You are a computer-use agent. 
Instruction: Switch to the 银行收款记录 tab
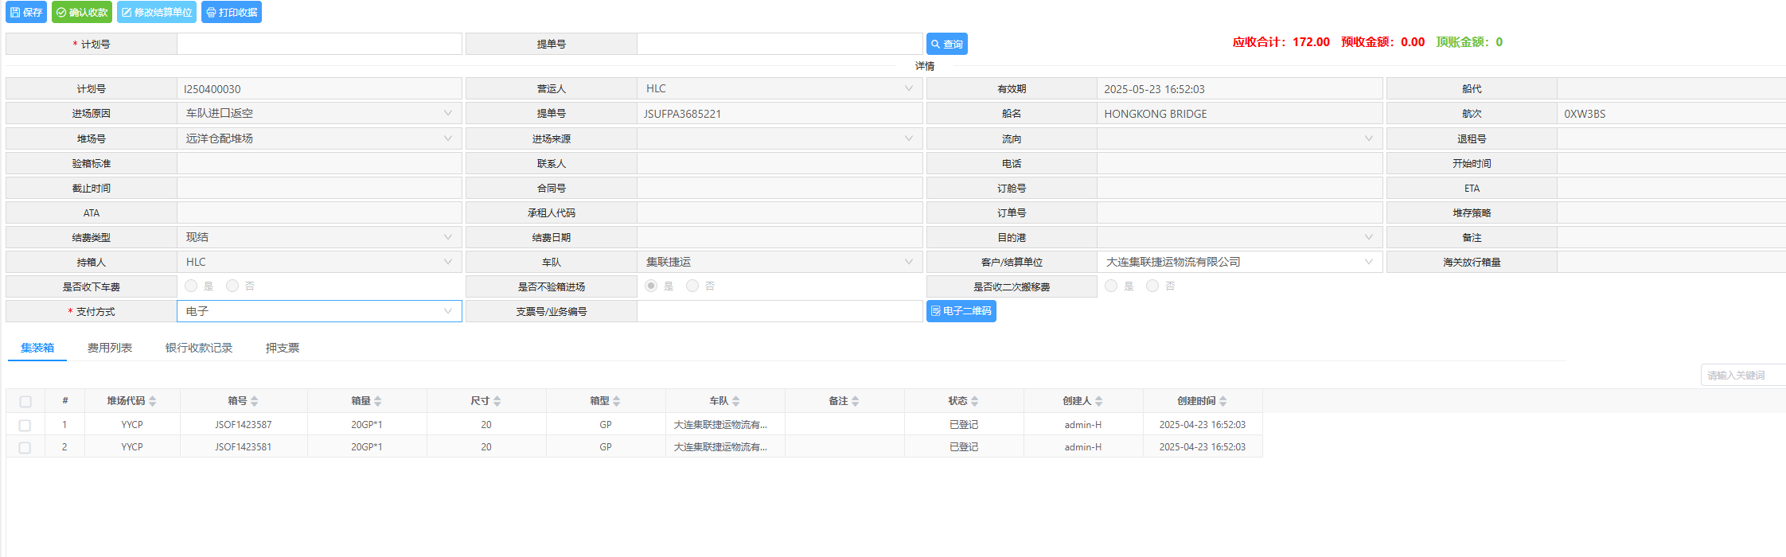199,348
